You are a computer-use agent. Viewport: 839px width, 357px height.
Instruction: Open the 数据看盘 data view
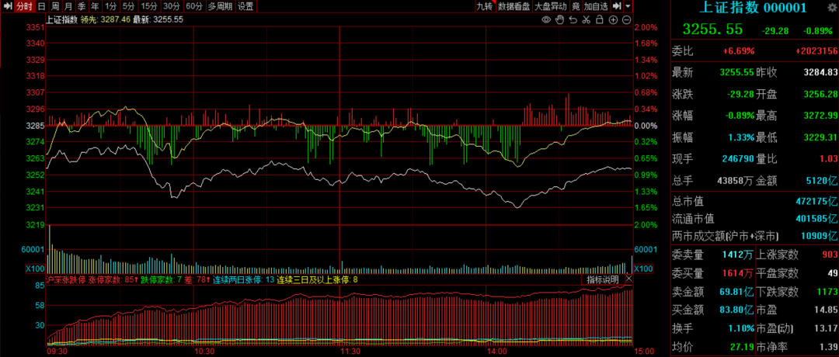513,6
